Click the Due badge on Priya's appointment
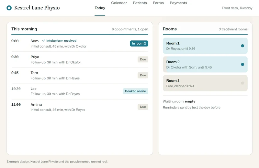 click(143, 59)
